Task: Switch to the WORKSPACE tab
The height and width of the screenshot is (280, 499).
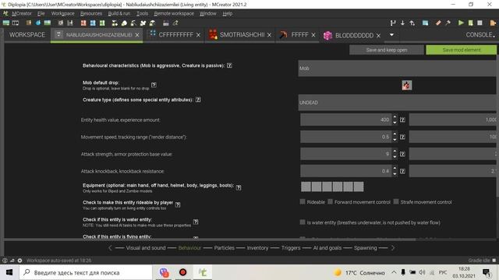Action: 27,35
